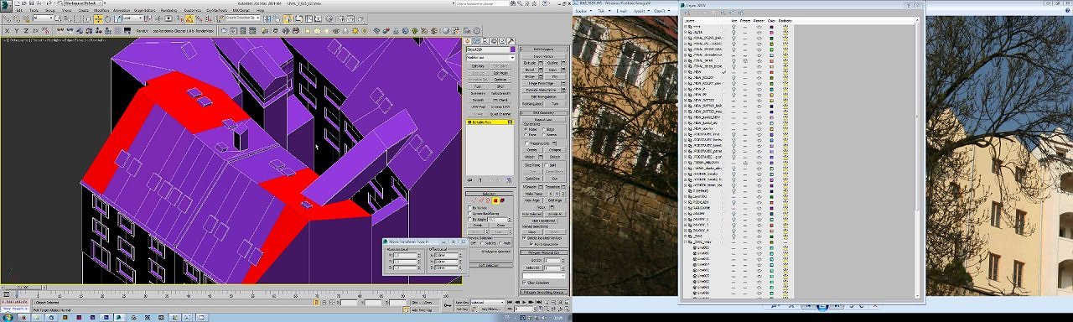Toggle the 3D Snaps button

click(x=179, y=18)
